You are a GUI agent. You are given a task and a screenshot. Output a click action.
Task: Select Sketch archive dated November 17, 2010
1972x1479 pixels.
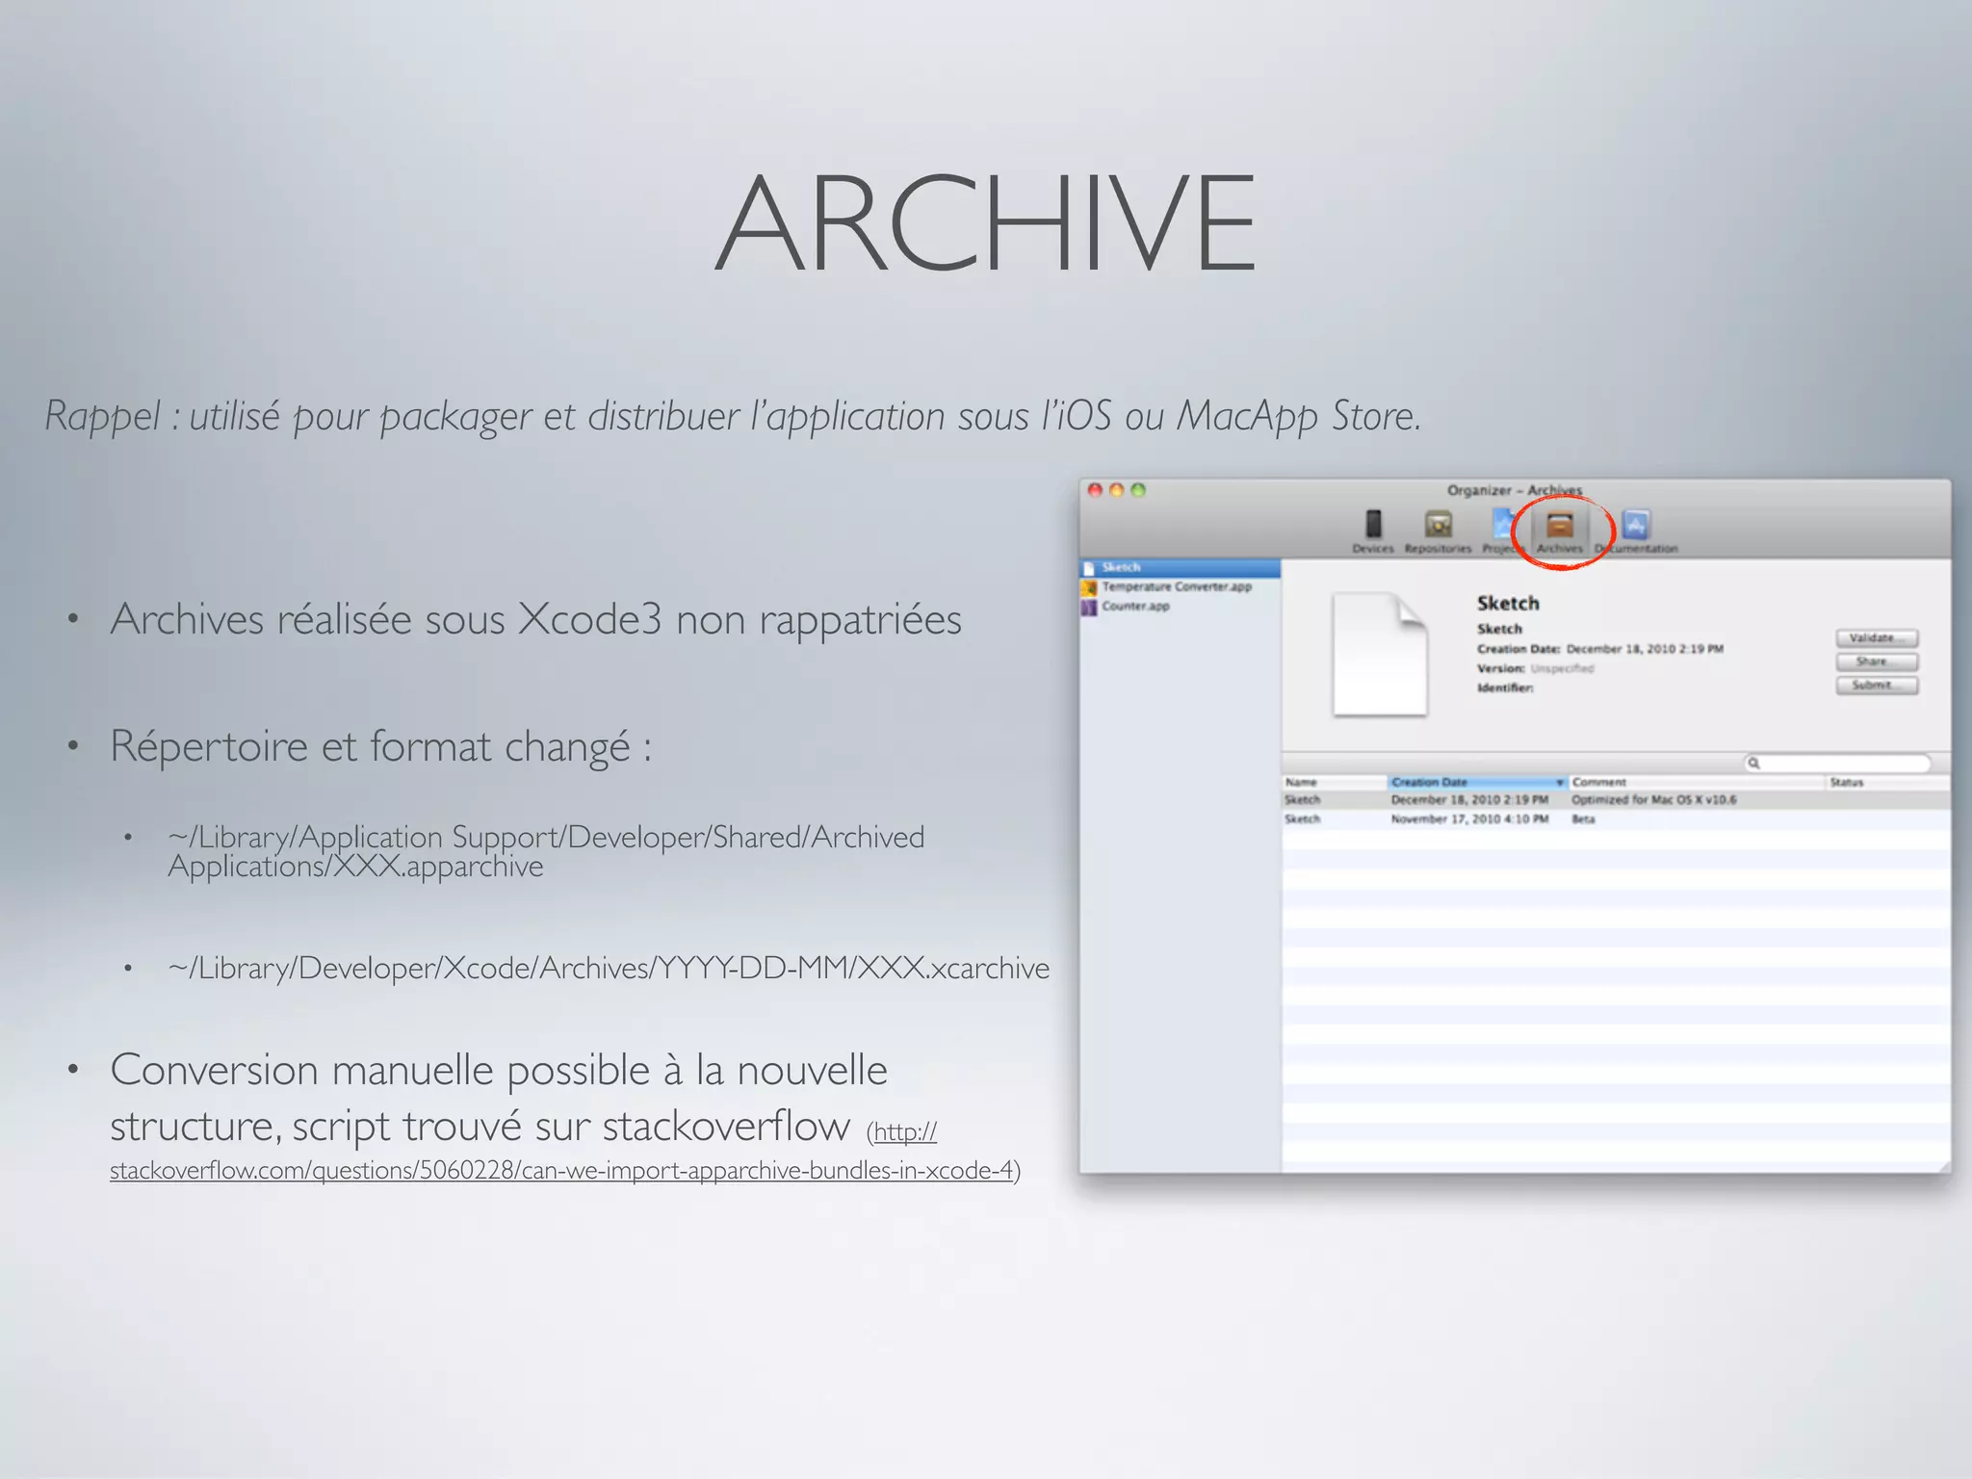pyautogui.click(x=1616, y=819)
